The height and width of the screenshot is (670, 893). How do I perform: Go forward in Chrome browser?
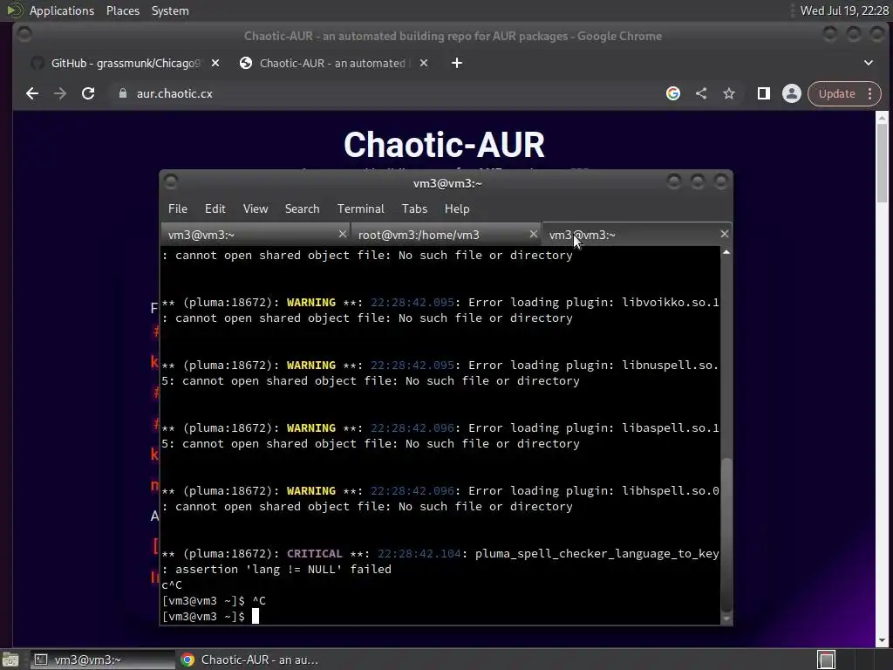[60, 93]
